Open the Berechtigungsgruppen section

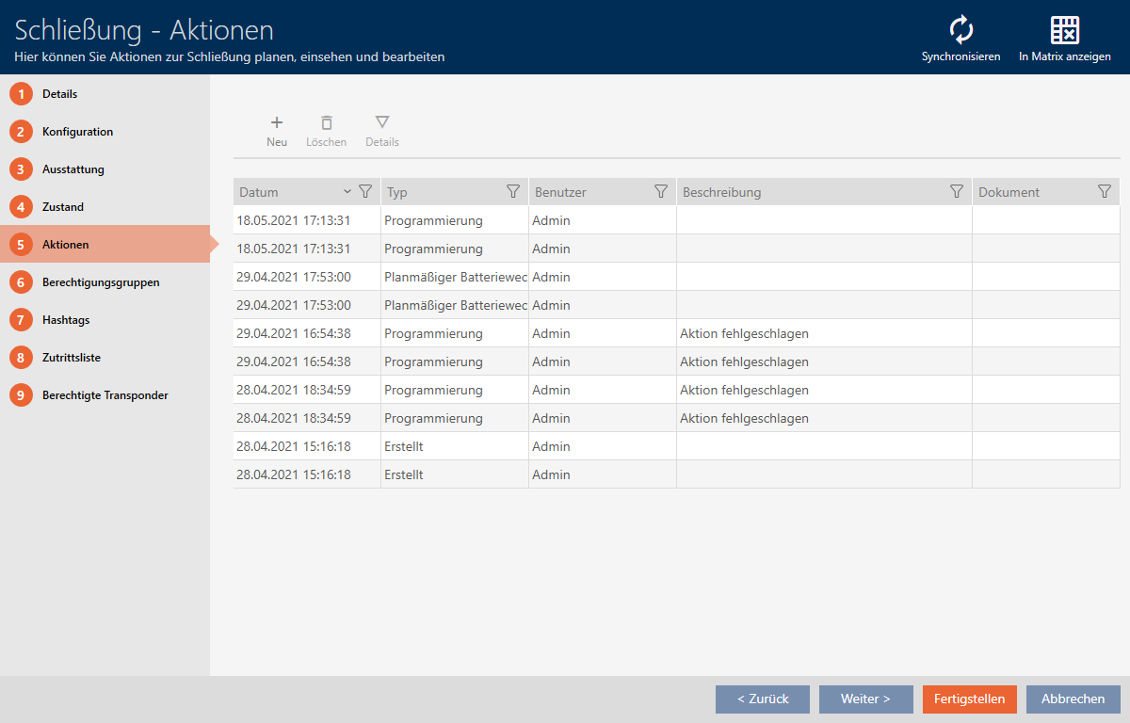coord(100,282)
